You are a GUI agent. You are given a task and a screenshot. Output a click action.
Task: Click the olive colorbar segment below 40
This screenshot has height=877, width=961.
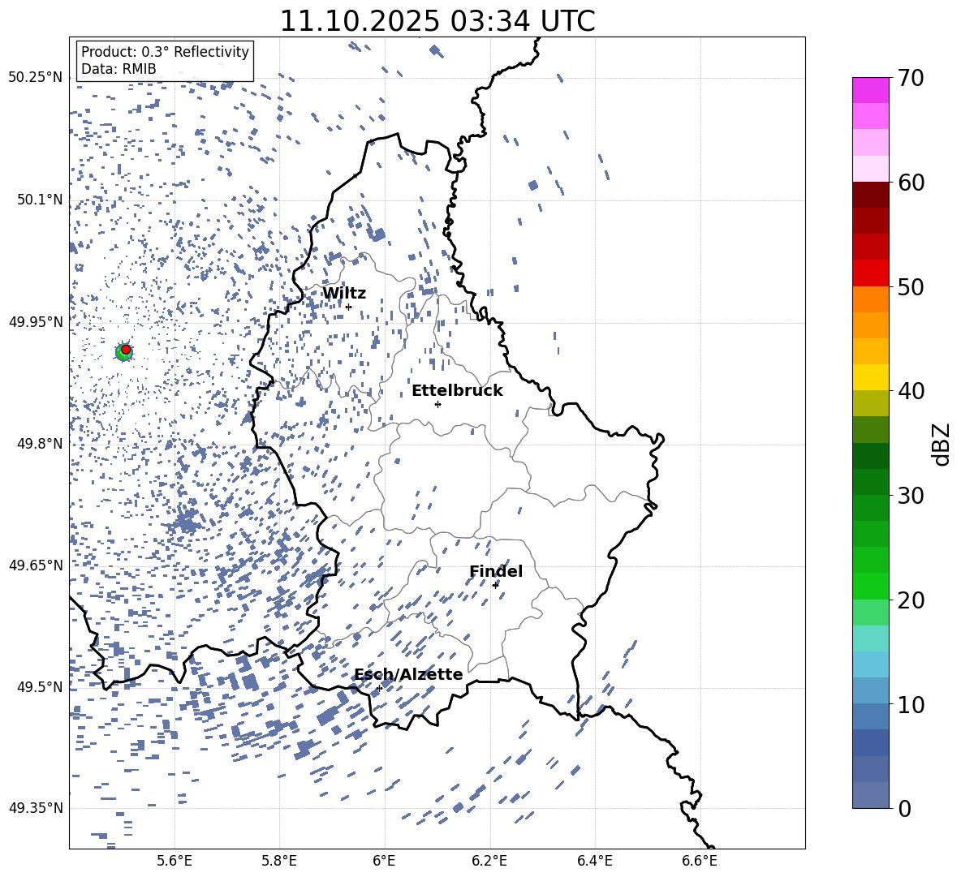(x=870, y=403)
